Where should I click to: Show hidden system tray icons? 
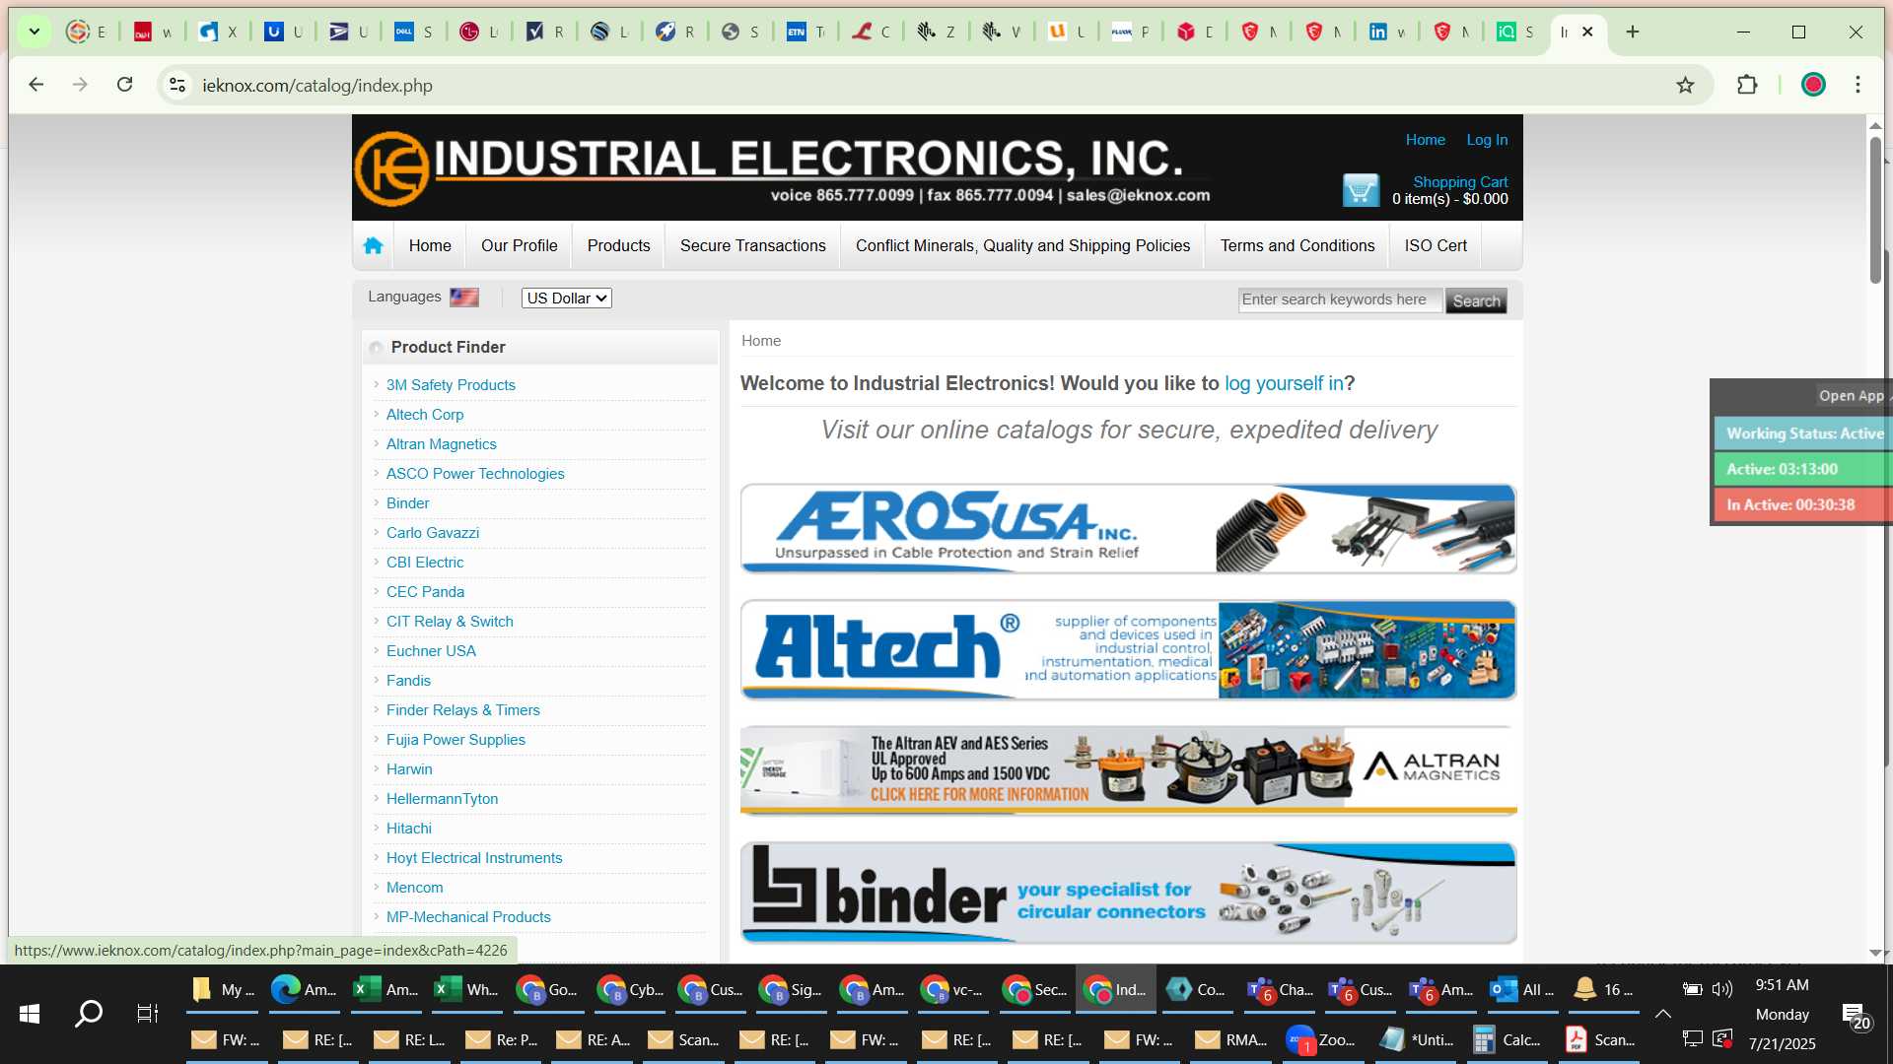point(1662,1013)
